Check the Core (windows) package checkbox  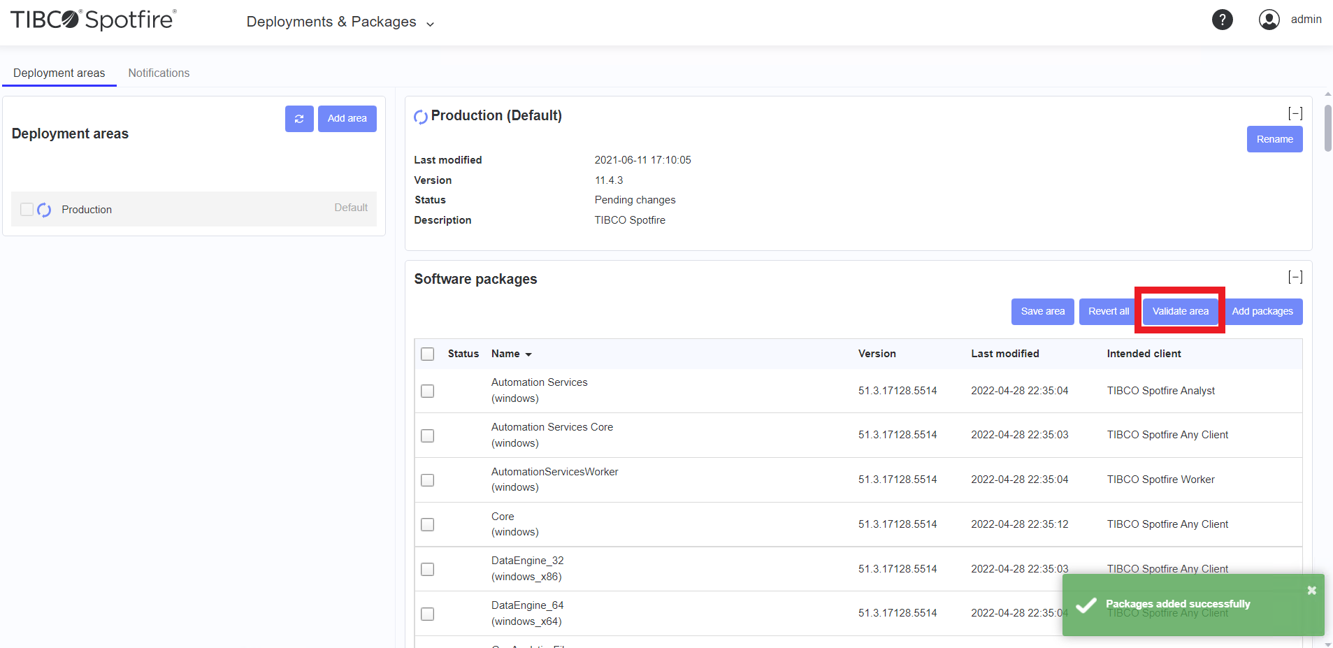(428, 524)
